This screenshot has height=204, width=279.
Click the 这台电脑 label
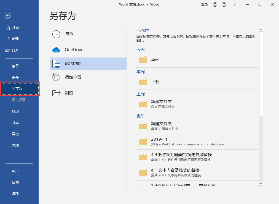[x=73, y=64]
